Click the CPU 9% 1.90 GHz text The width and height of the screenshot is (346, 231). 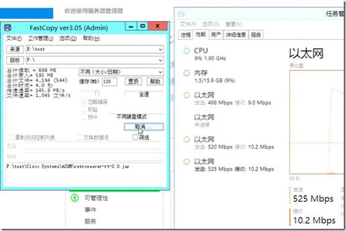click(210, 58)
